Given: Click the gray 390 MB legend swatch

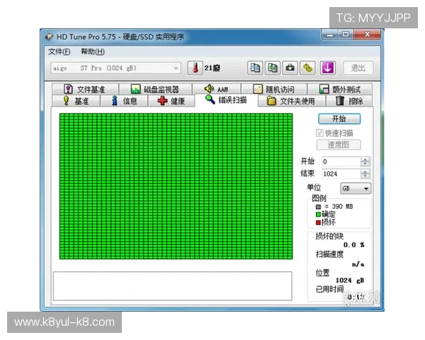Looking at the screenshot, I should pos(318,207).
